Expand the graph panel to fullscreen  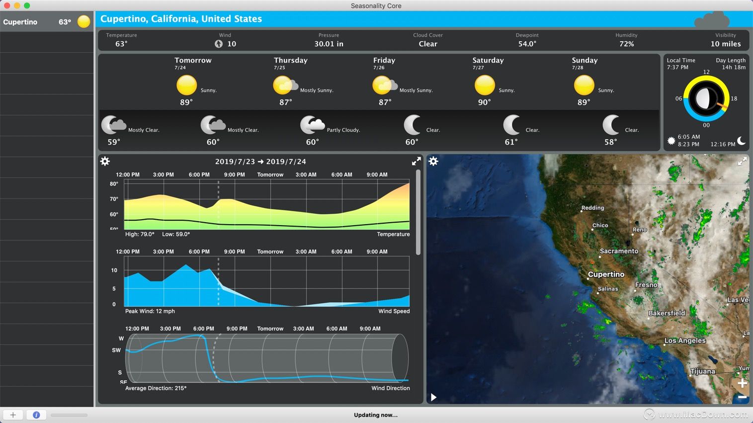click(x=416, y=161)
